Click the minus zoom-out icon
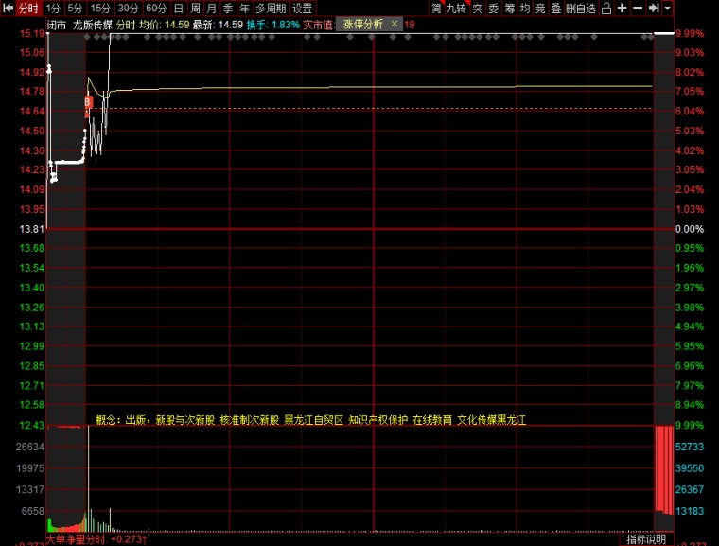 click(638, 8)
